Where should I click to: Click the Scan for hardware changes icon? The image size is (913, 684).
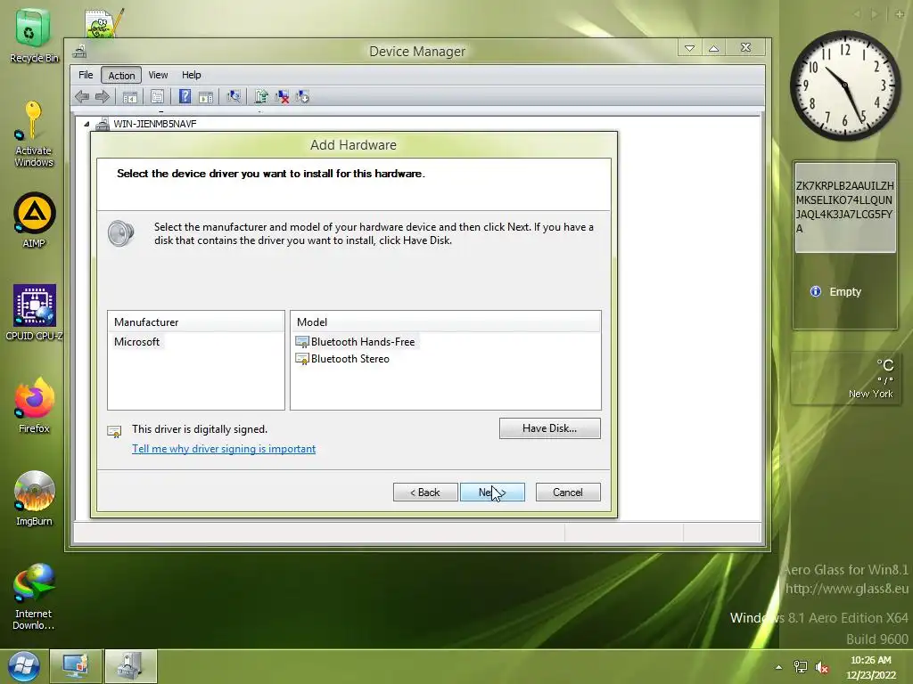[234, 96]
